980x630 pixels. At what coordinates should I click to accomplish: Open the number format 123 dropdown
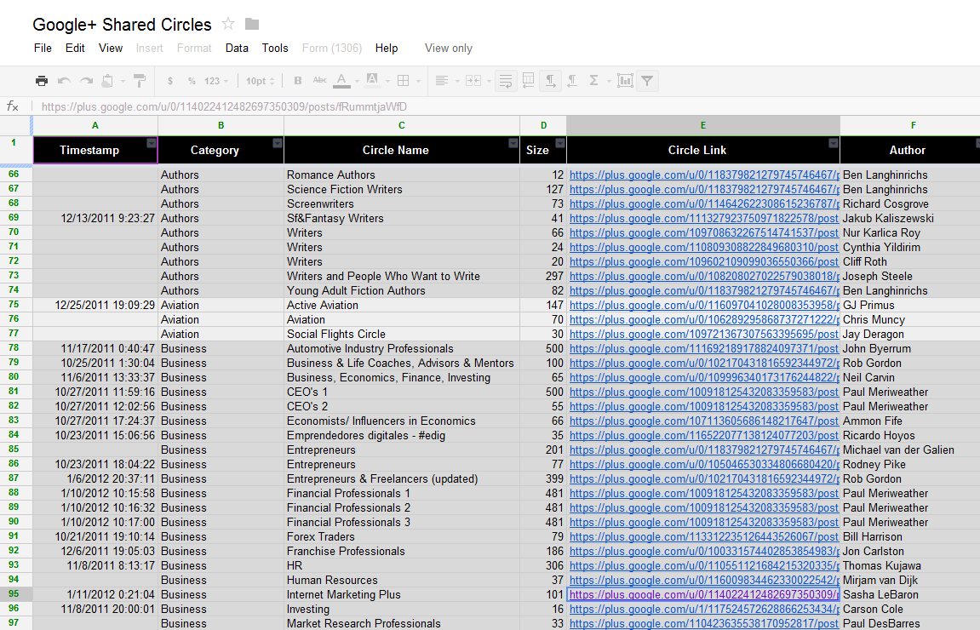(x=216, y=81)
